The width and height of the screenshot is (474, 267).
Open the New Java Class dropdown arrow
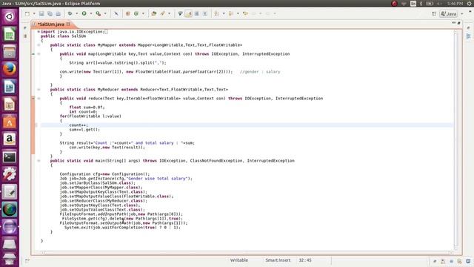[143, 13]
